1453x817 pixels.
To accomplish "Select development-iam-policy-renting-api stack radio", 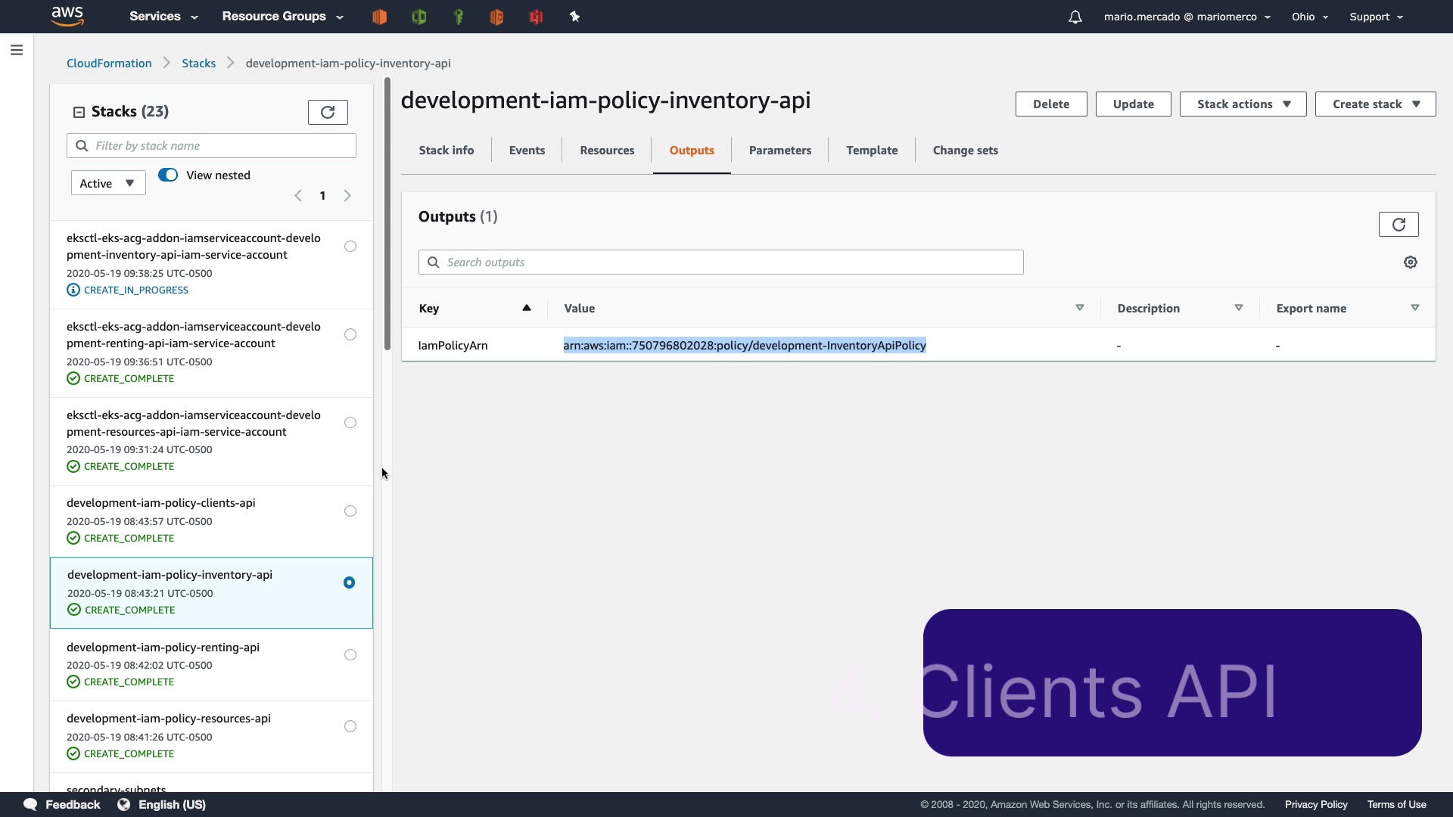I will tap(350, 654).
